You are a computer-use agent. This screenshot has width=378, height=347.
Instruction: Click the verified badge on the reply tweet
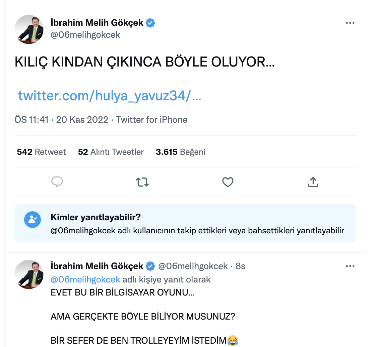150,266
